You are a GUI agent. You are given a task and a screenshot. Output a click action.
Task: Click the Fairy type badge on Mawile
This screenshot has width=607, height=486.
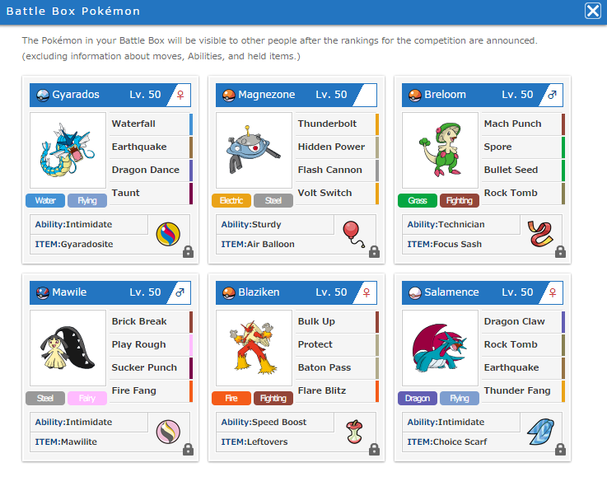(87, 398)
